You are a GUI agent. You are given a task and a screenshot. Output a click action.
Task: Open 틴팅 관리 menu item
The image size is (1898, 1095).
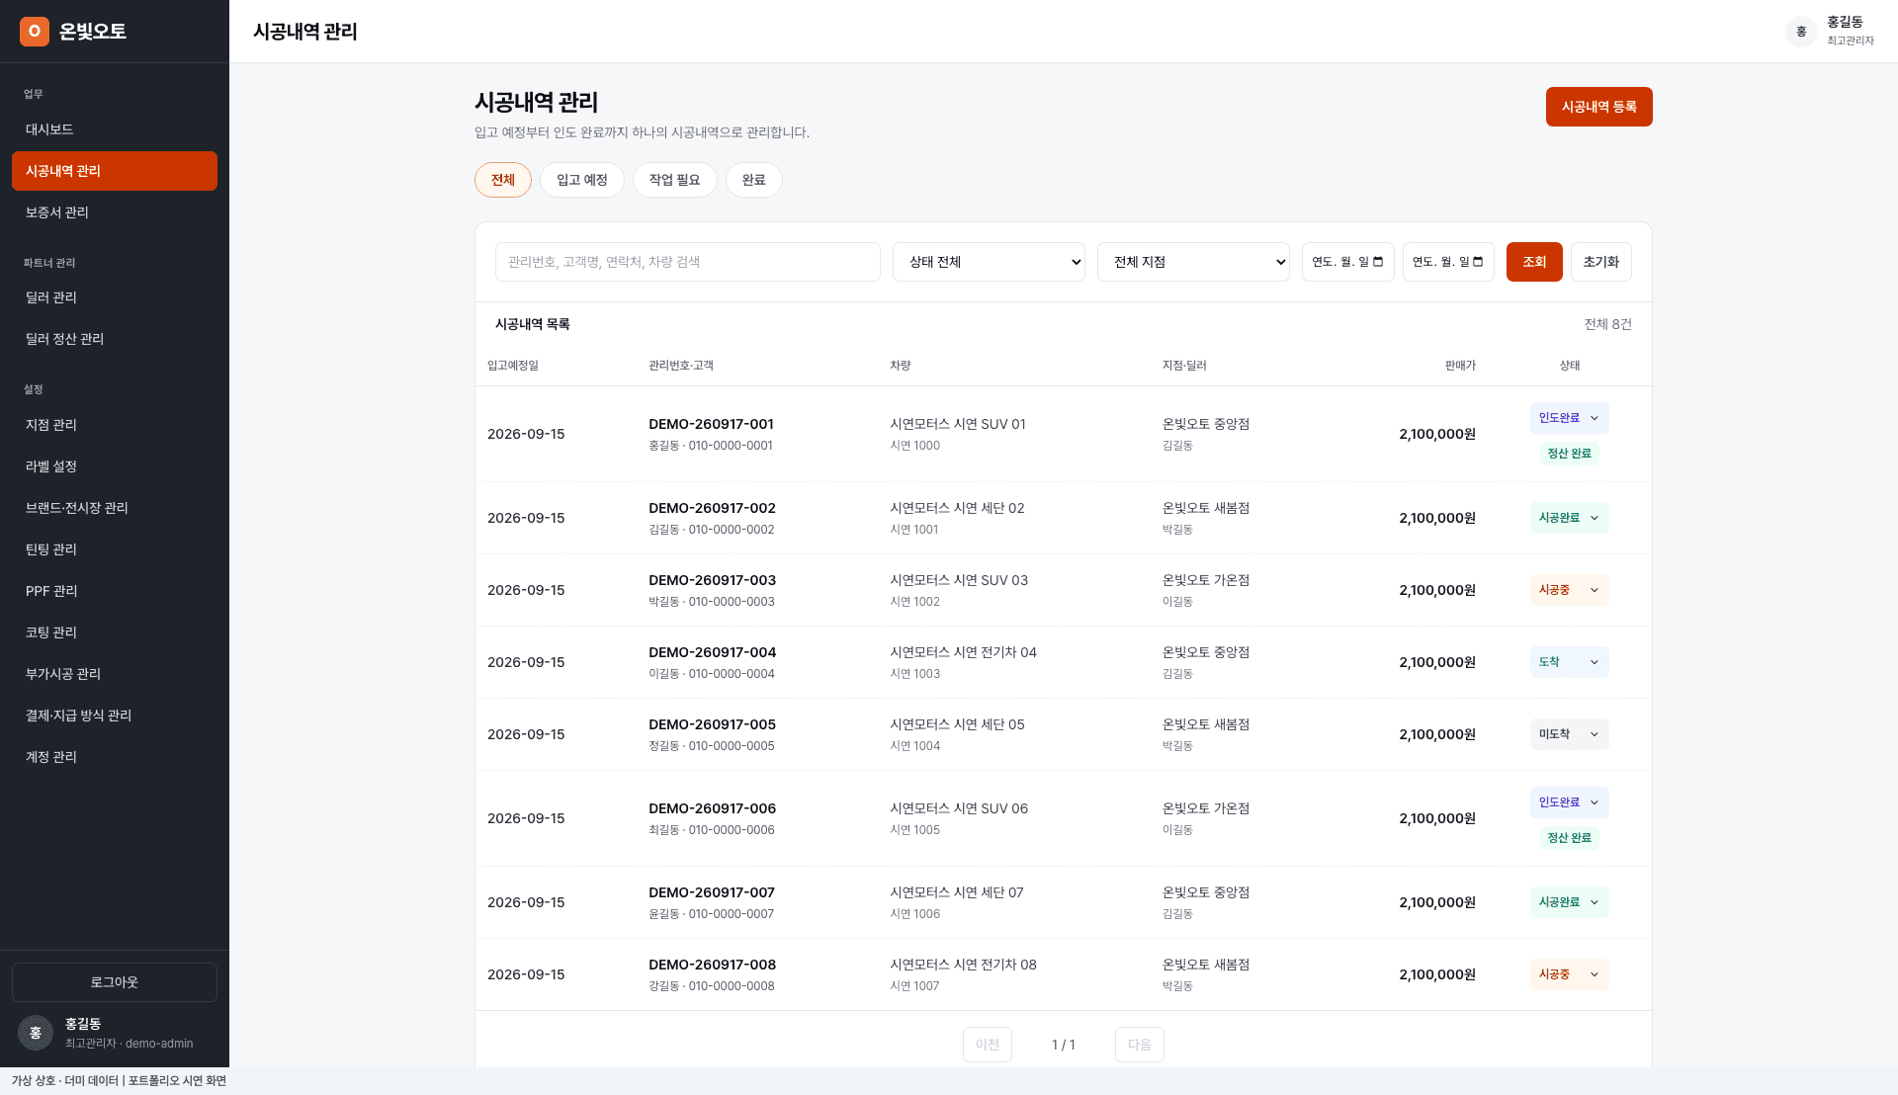click(115, 549)
